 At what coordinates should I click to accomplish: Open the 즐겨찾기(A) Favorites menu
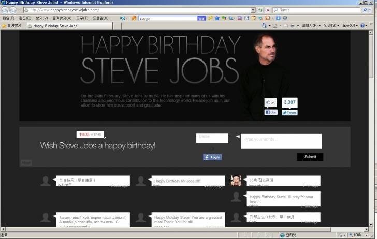62,18
